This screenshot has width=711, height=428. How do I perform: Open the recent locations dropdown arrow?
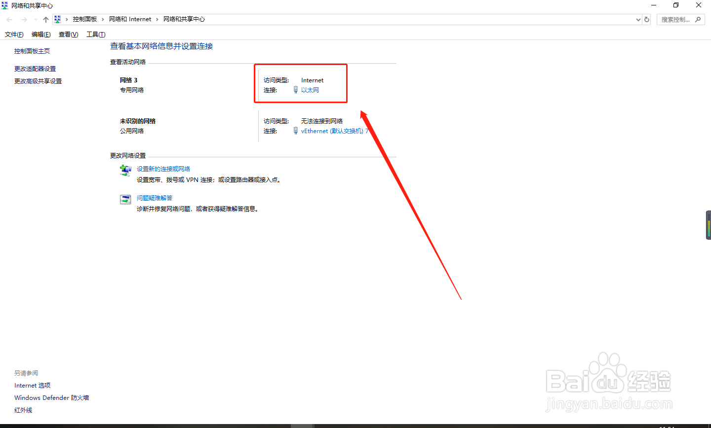pyautogui.click(x=36, y=20)
